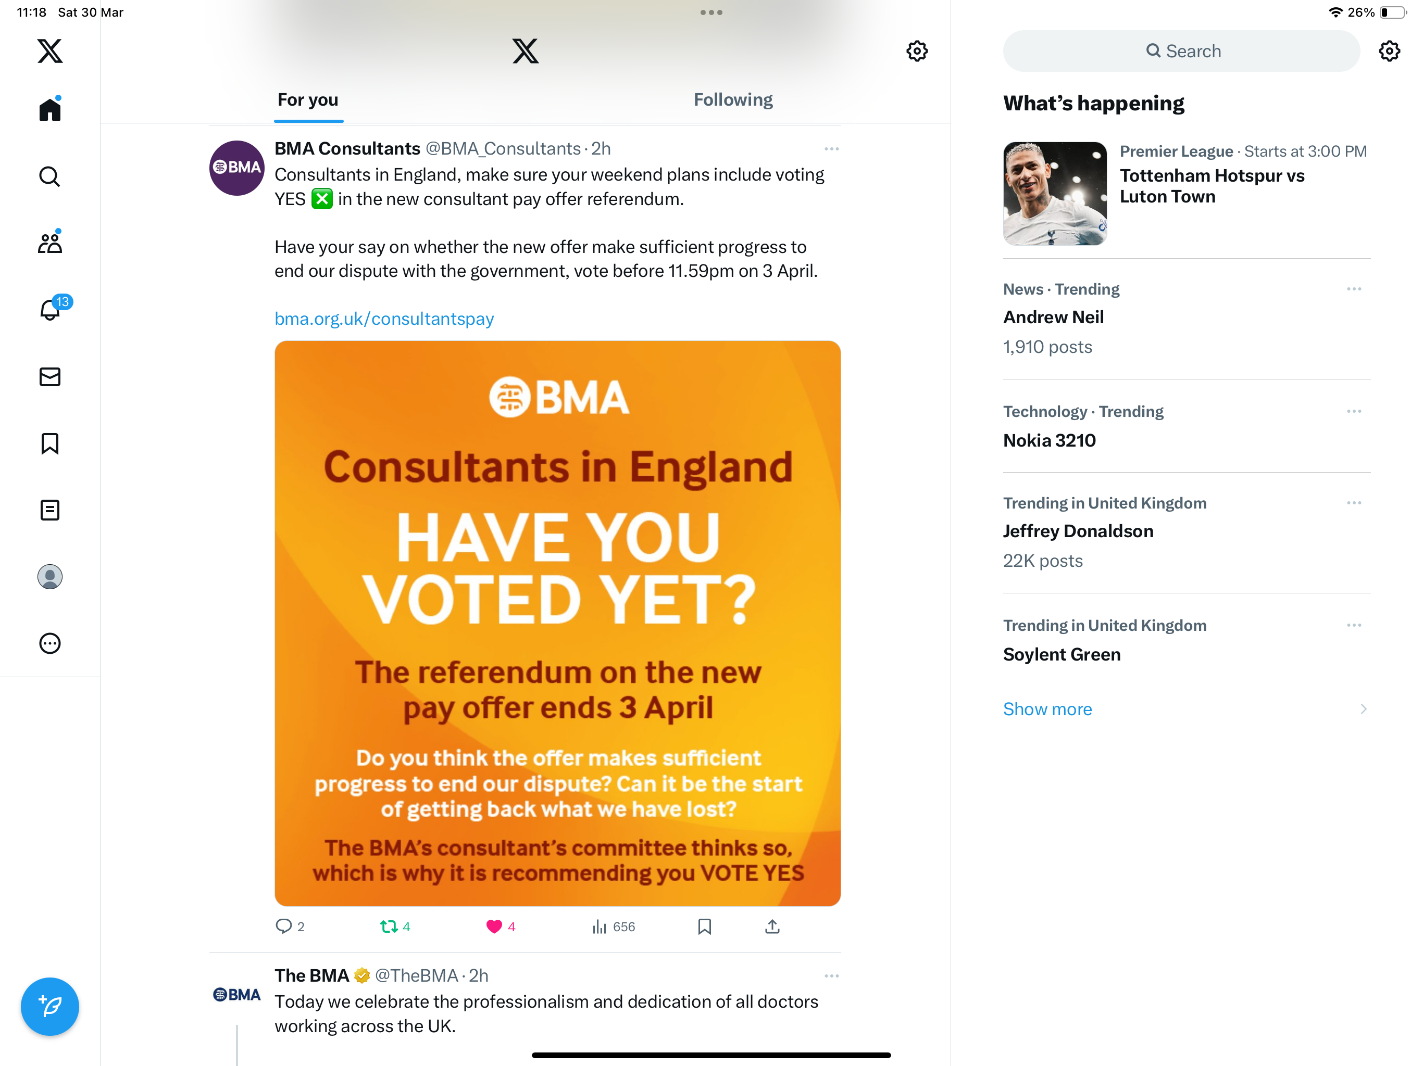This screenshot has height=1066, width=1423.
Task: Click the Search input field
Action: point(1181,51)
